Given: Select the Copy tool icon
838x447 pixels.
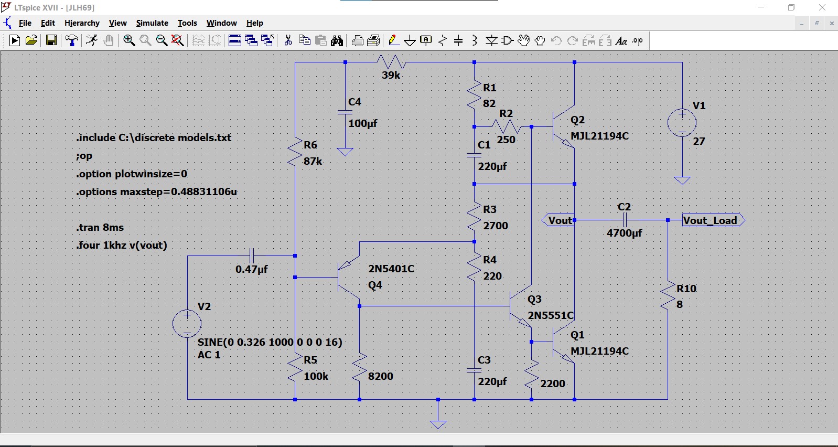Looking at the screenshot, I should coord(304,40).
